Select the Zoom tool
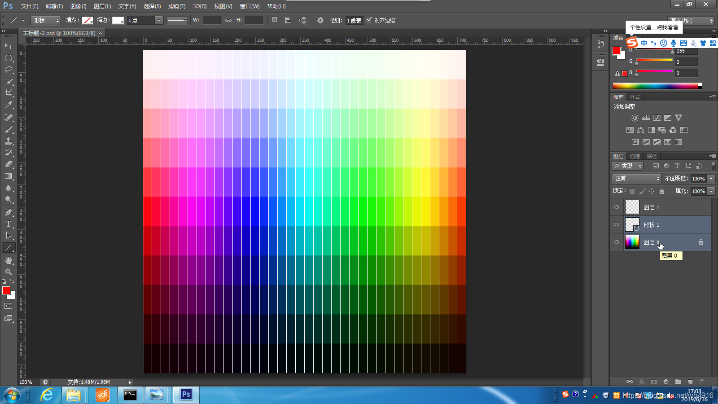The image size is (718, 404). point(9,272)
